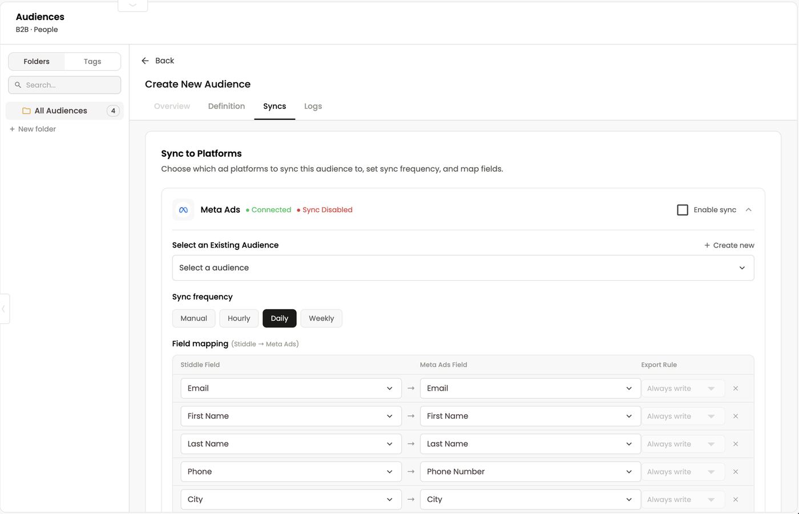Image resolution: width=799 pixels, height=514 pixels.
Task: Open the Stiddle Field Last Name dropdown
Action: click(291, 444)
